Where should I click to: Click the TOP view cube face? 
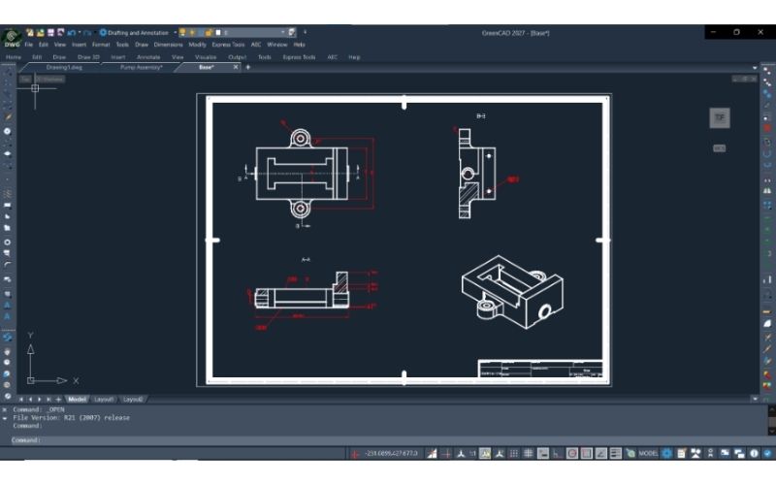pyautogui.click(x=720, y=117)
